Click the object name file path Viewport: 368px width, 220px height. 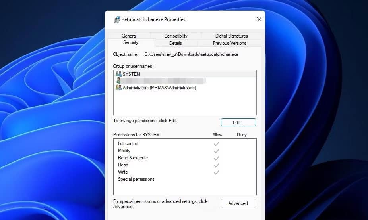point(191,54)
